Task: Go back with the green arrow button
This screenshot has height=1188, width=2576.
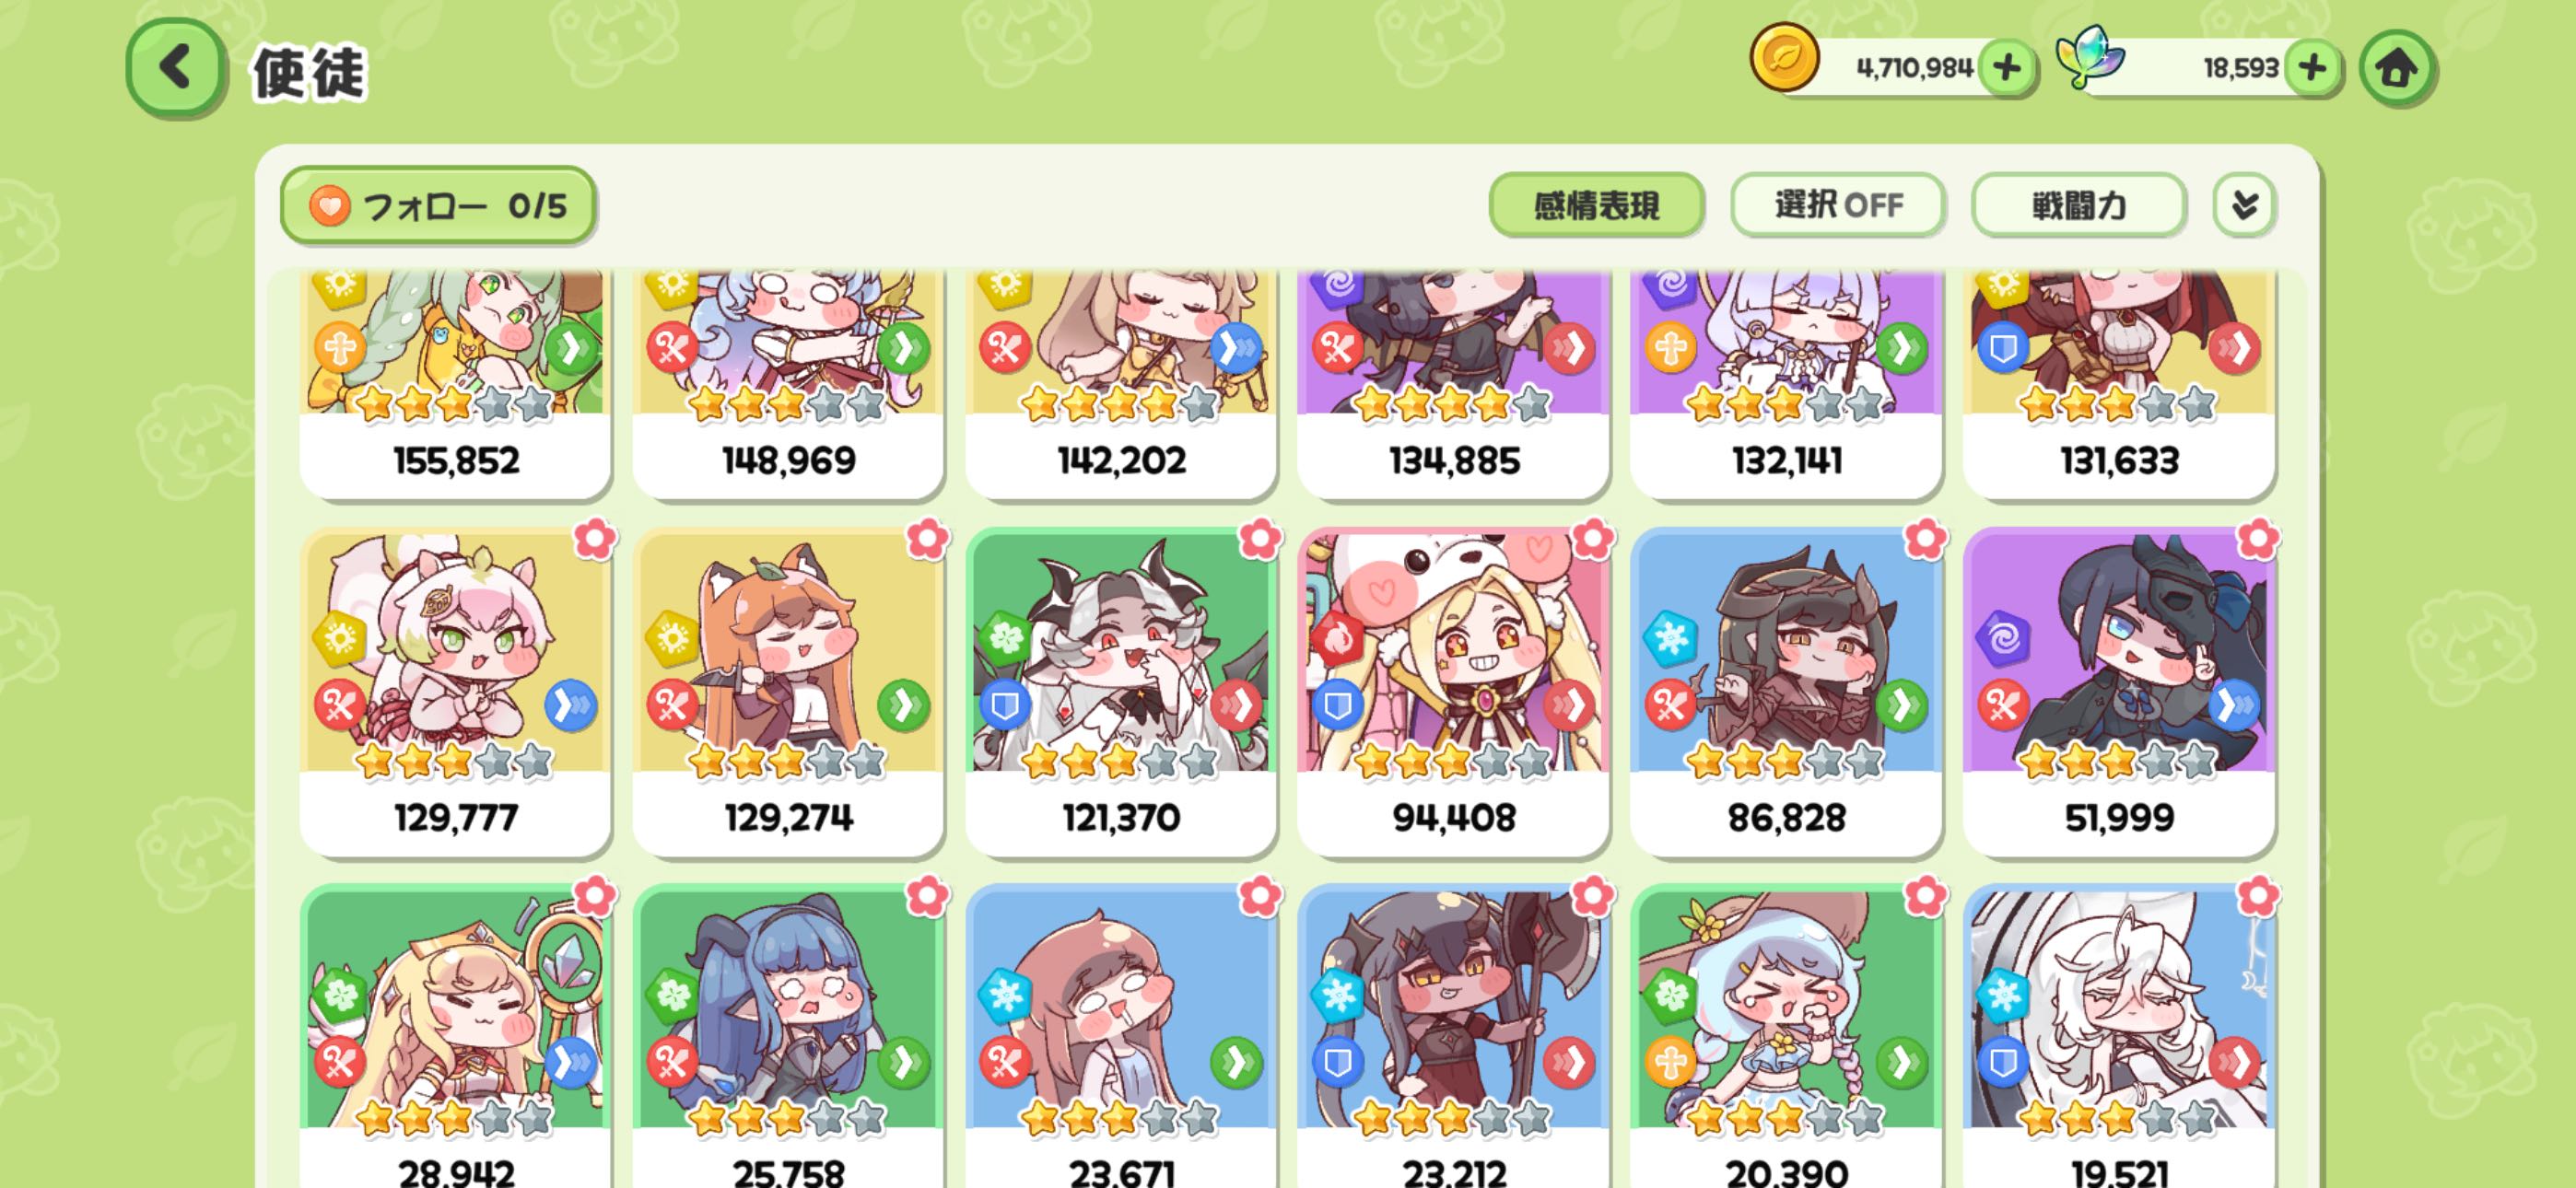Action: [x=175, y=69]
